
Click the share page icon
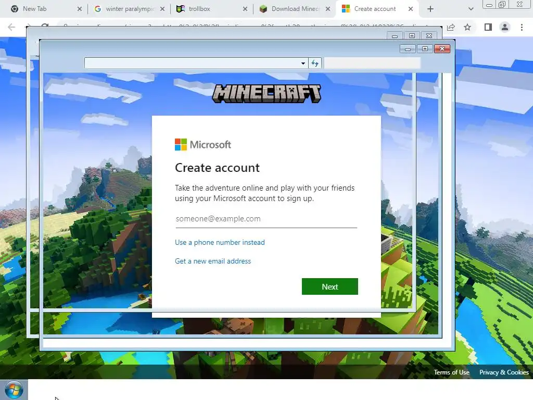[451, 27]
